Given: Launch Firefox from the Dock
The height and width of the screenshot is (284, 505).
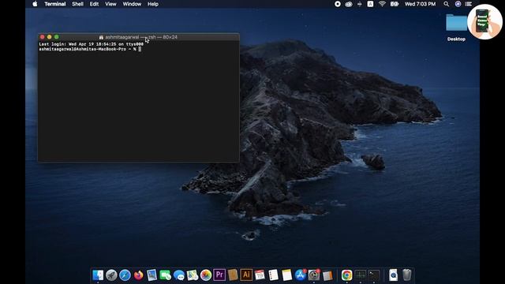Looking at the screenshot, I should point(139,275).
